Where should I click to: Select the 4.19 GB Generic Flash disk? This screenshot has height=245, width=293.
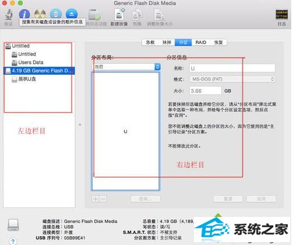pos(39,71)
